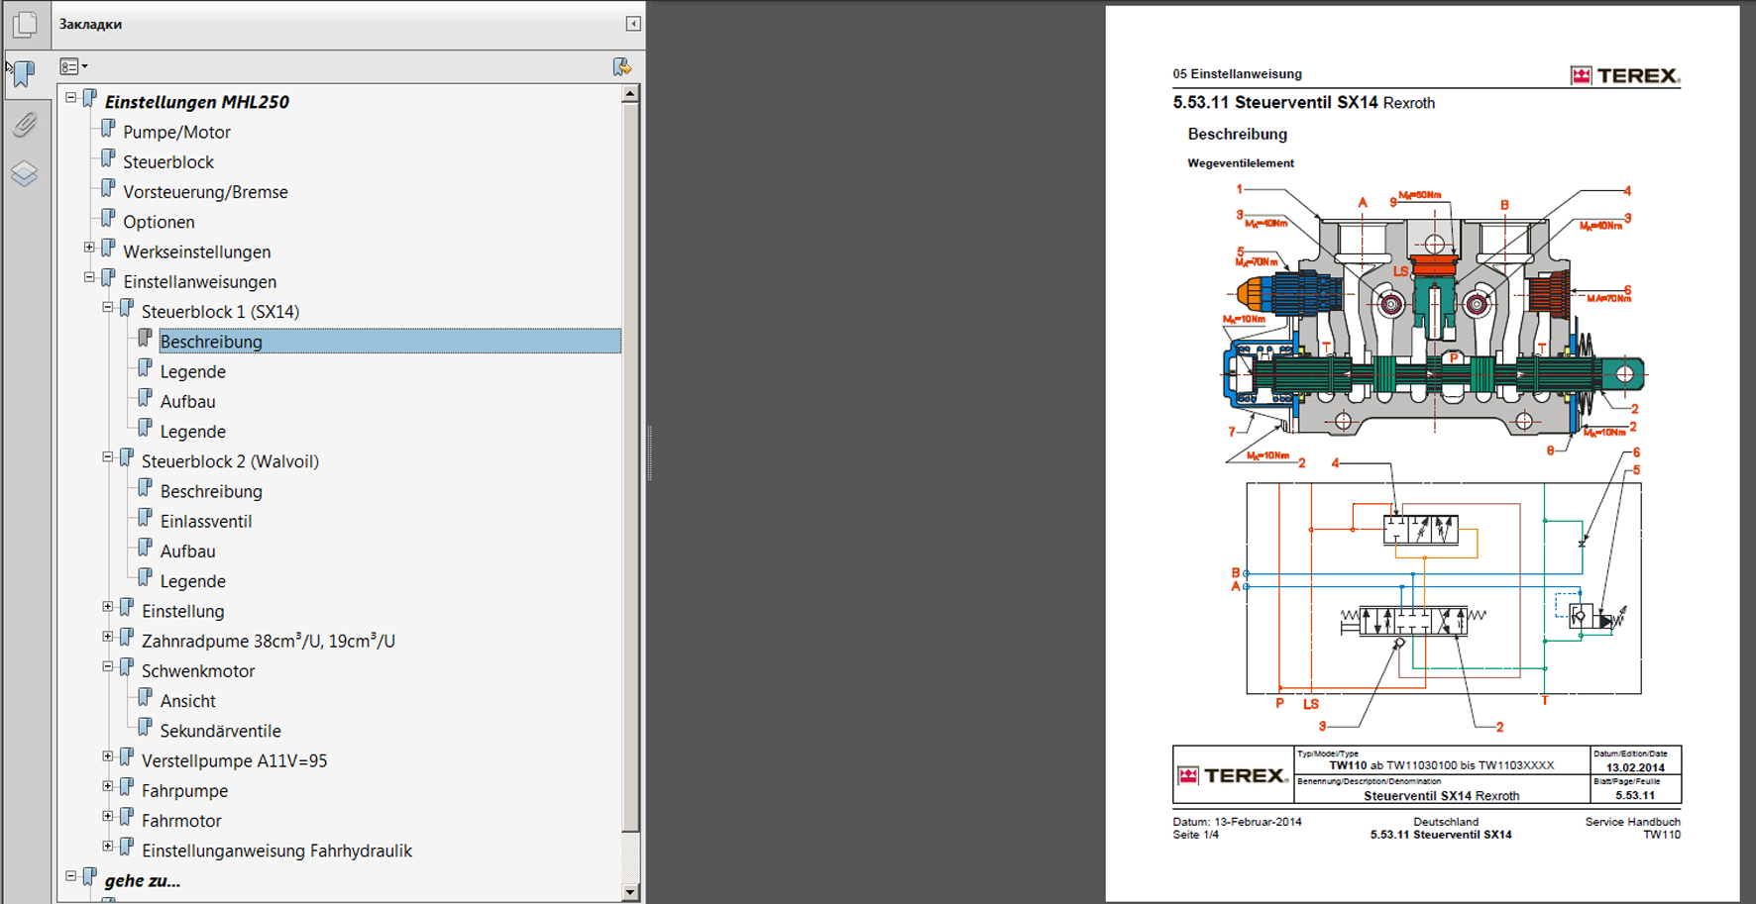This screenshot has height=904, width=1756.
Task: Collapse the bookmarks pane with arrow button
Action: pyautogui.click(x=633, y=24)
